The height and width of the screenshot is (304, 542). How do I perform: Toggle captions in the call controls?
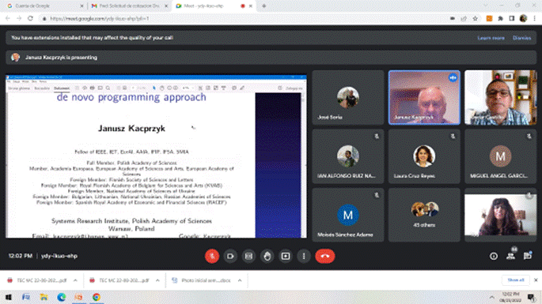(248, 256)
